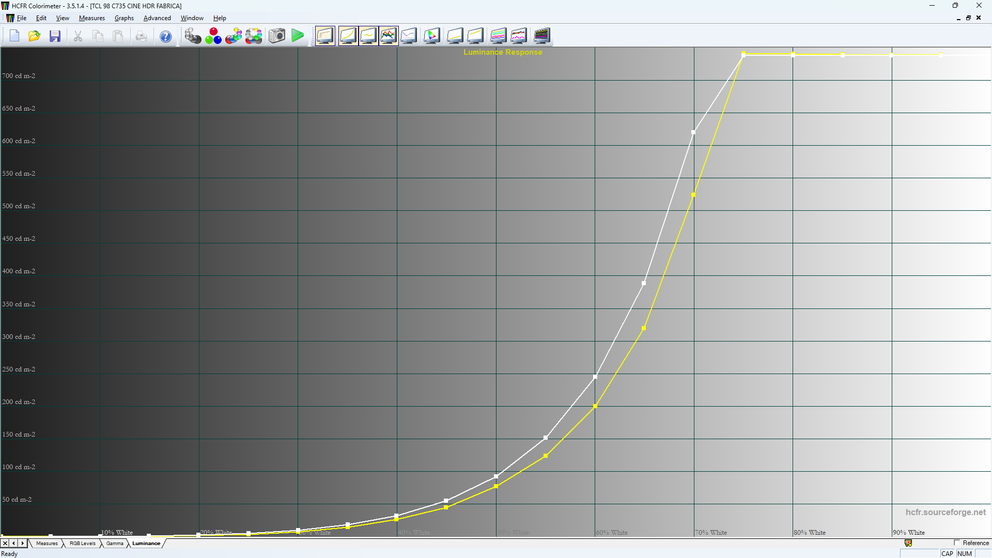992x558 pixels.
Task: Restore the inner document window
Action: click(x=968, y=18)
